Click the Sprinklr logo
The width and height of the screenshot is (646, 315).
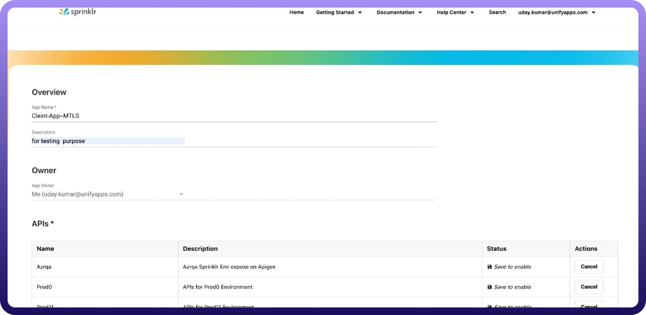(78, 11)
